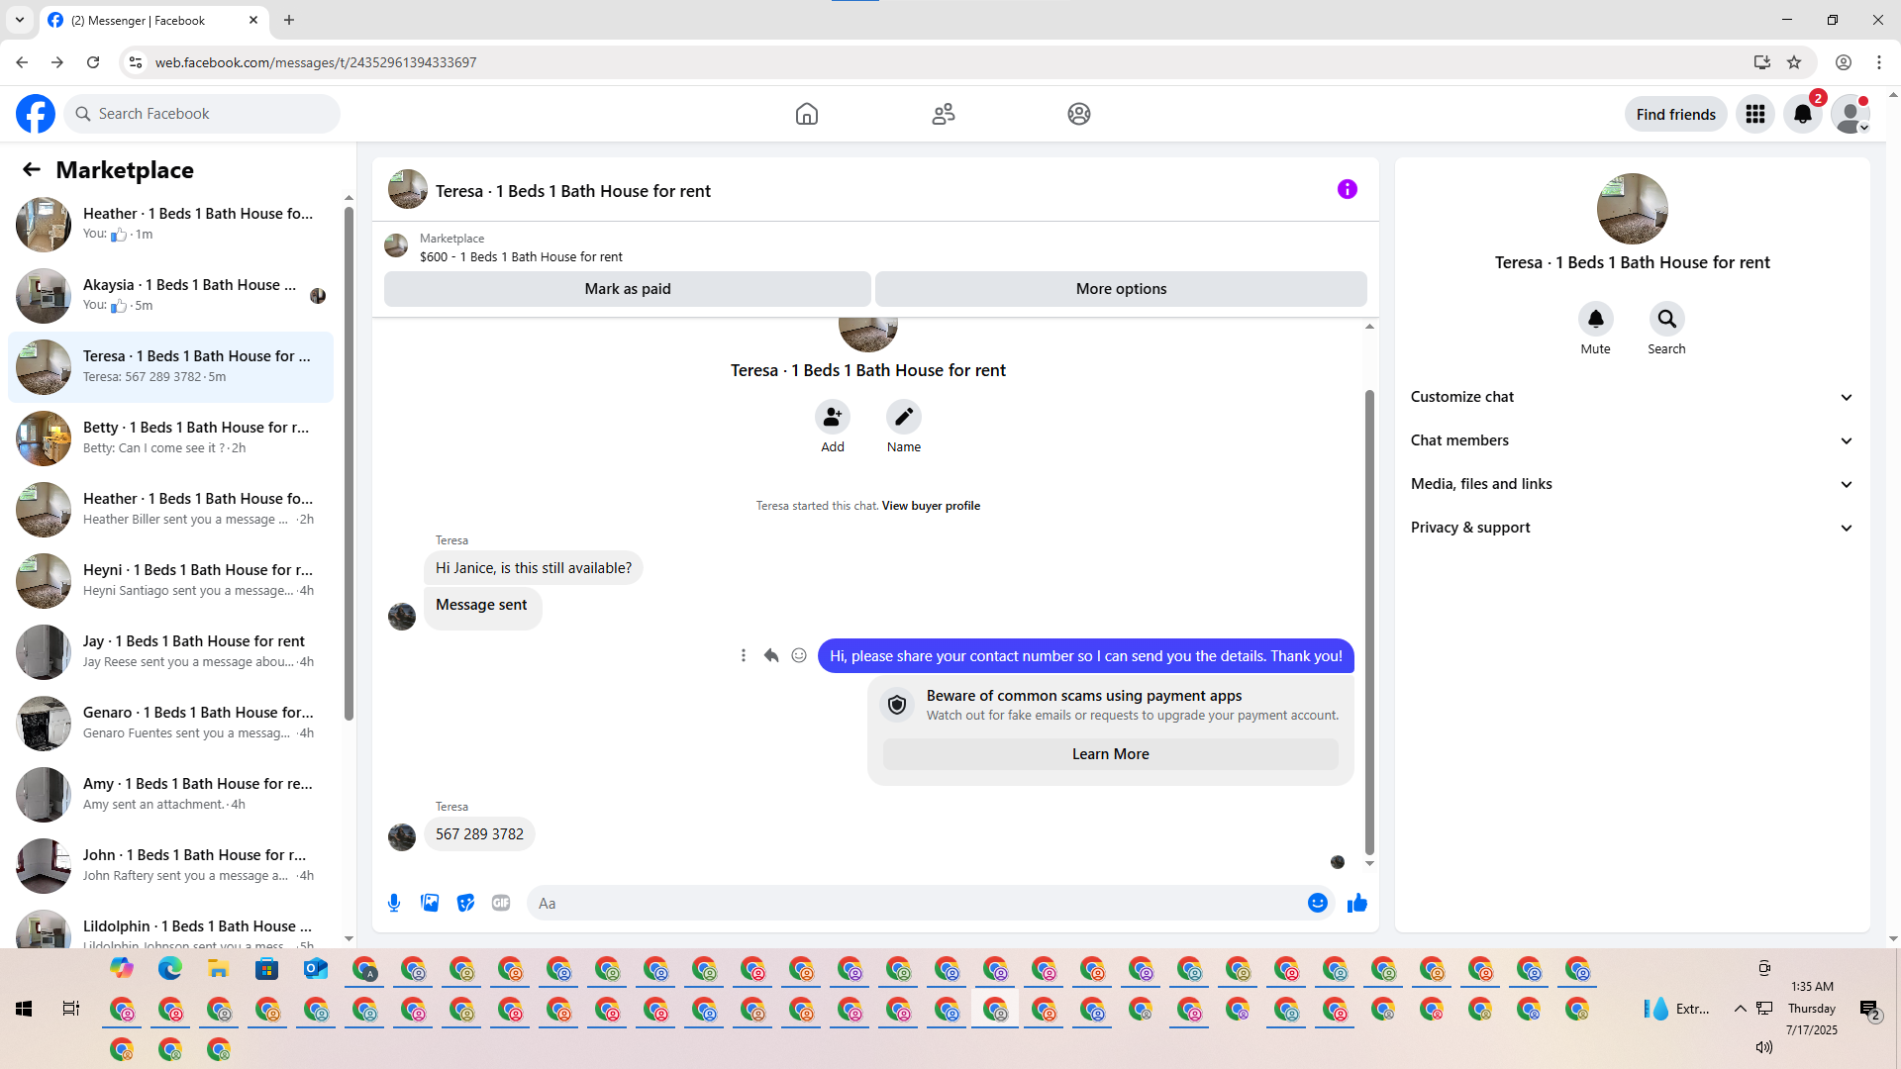The image size is (1901, 1069).
Task: Open the Groups icon in top navigation
Action: (x=1079, y=114)
